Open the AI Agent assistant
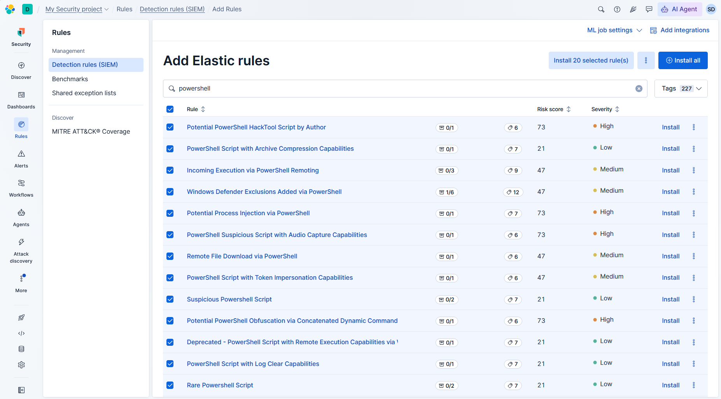The width and height of the screenshot is (721, 399). (679, 9)
